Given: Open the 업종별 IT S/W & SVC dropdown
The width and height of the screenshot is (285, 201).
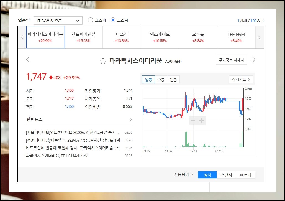Looking at the screenshot, I should point(58,21).
